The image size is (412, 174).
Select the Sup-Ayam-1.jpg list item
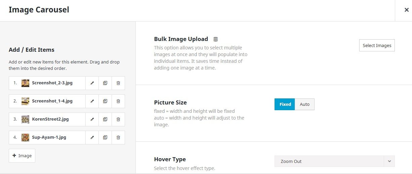pyautogui.click(x=49, y=137)
